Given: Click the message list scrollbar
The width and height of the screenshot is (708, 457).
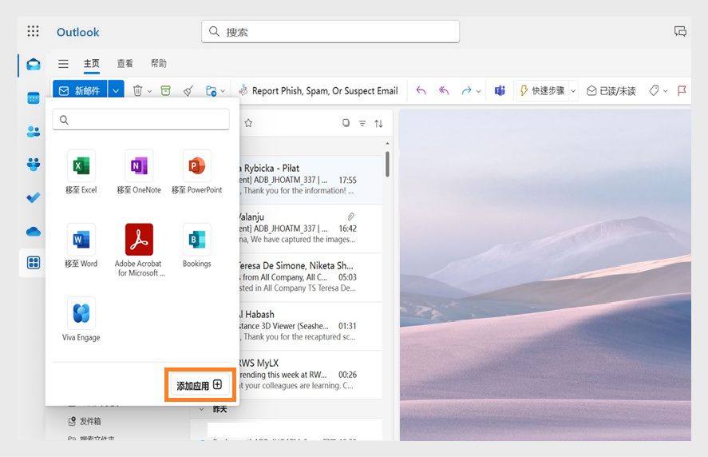Looking at the screenshot, I should (387, 164).
